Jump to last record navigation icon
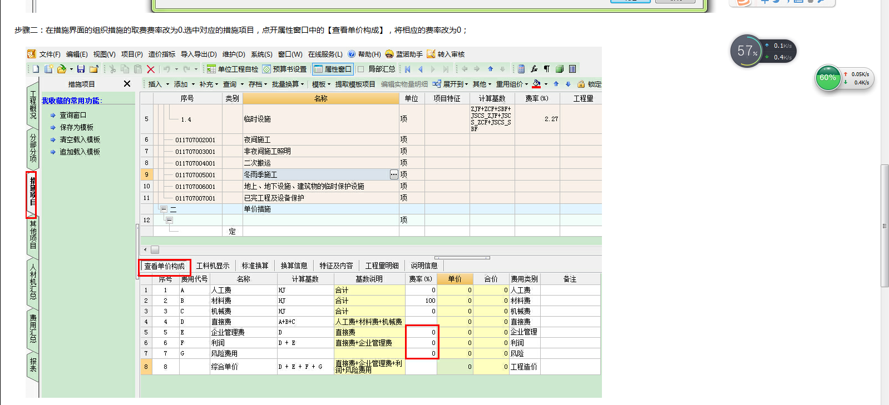Viewport: 889px width, 405px height. coord(446,69)
